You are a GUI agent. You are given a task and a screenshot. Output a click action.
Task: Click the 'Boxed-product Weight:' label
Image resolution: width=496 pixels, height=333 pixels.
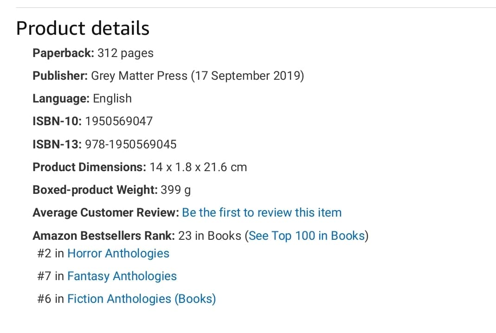click(x=95, y=190)
